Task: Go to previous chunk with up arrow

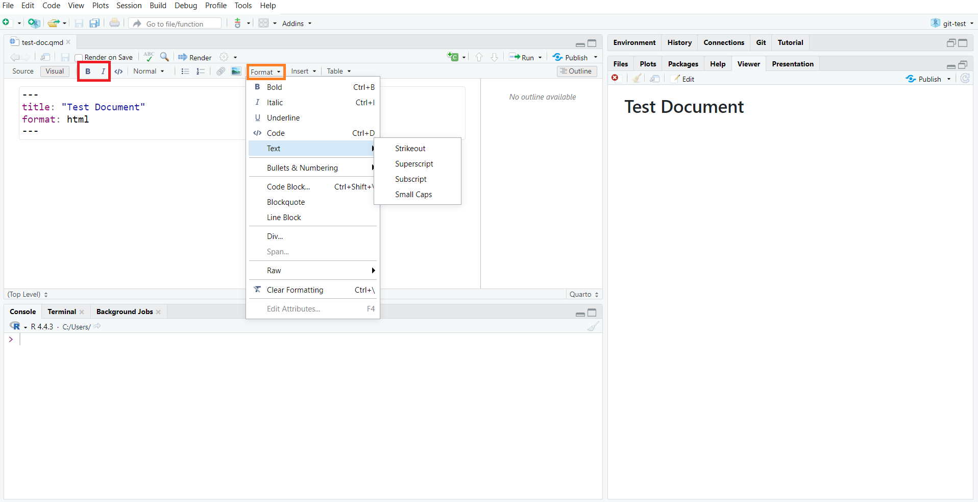Action: click(479, 57)
